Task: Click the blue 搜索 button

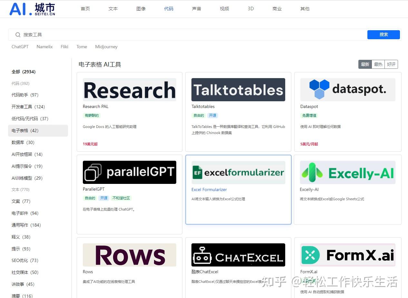Action: click(x=384, y=35)
